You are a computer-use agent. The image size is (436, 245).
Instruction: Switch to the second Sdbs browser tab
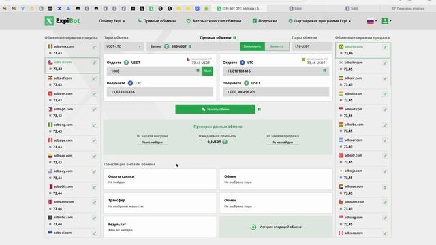(x=352, y=9)
